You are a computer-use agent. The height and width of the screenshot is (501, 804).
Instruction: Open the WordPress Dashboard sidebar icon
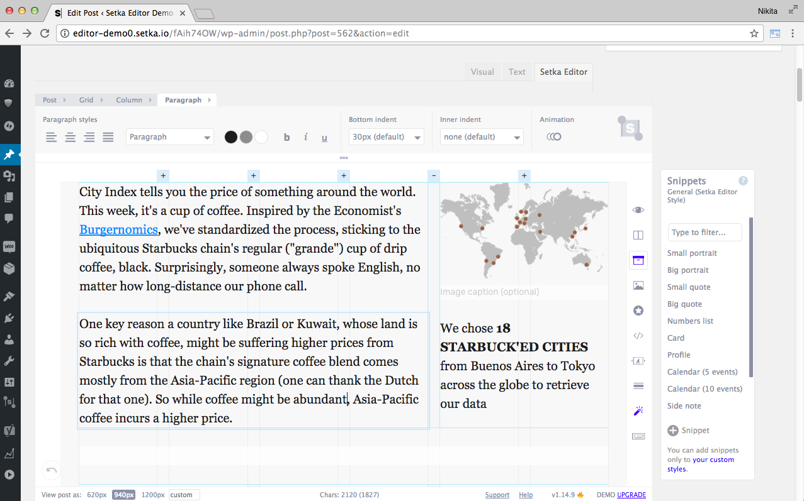(9, 84)
